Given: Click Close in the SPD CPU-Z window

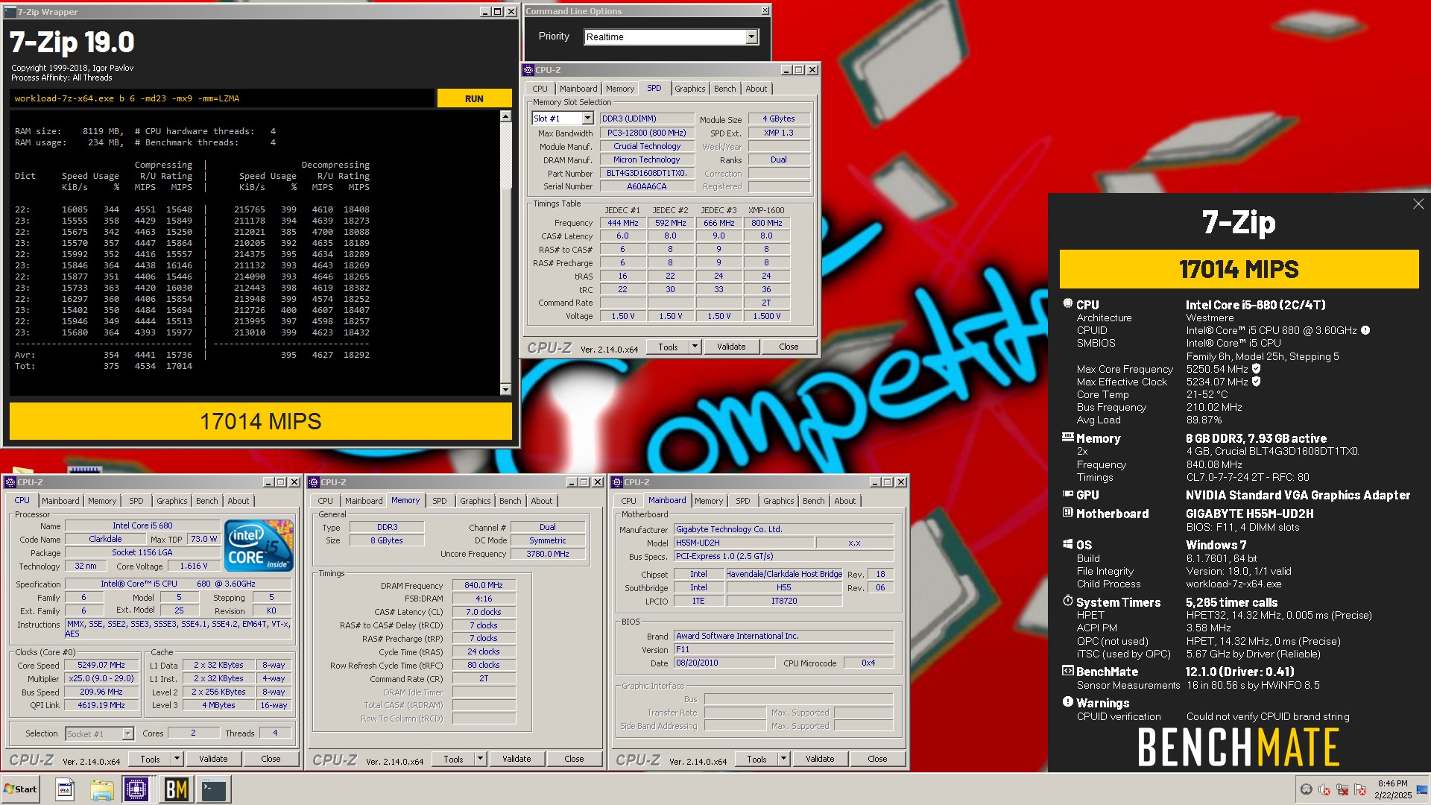Looking at the screenshot, I should pyautogui.click(x=789, y=347).
